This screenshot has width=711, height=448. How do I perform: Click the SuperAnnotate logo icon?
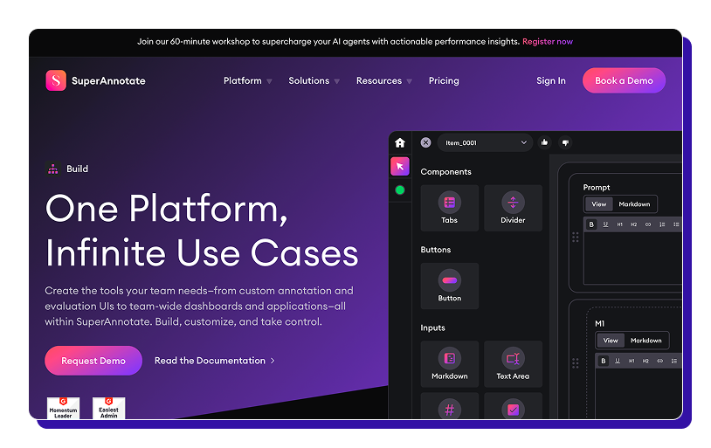click(56, 80)
